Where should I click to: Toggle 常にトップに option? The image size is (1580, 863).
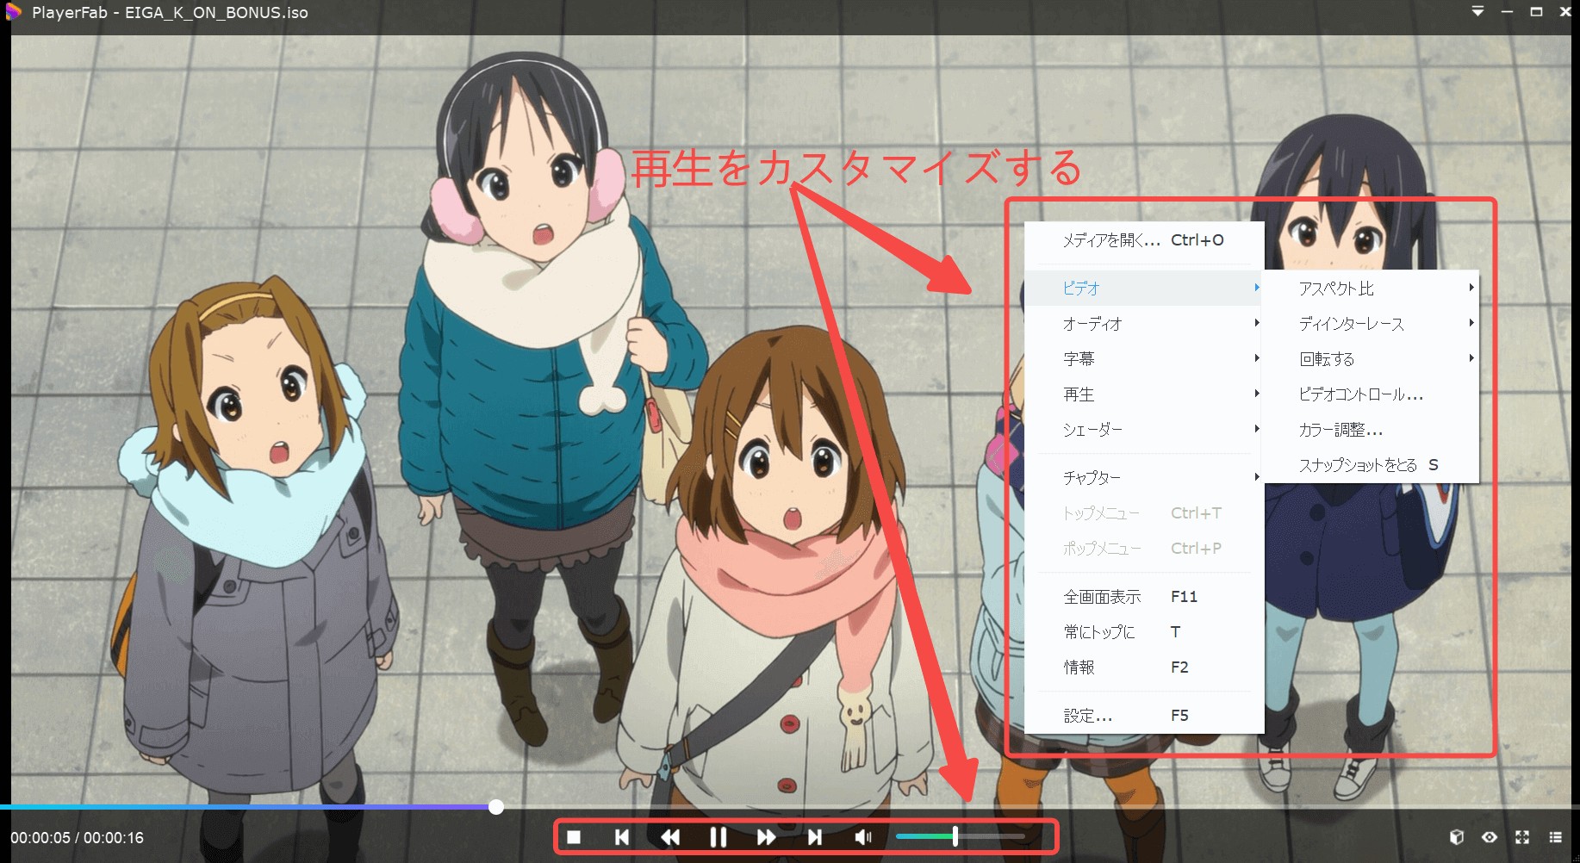[x=1143, y=631]
